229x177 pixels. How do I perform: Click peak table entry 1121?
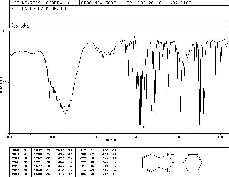[82, 166]
